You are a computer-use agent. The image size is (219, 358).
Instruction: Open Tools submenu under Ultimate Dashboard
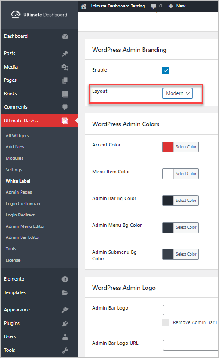tap(11, 248)
